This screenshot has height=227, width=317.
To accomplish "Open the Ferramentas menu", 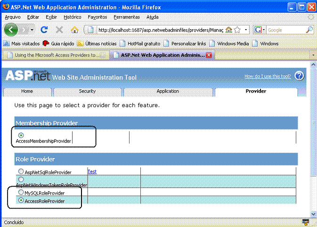I will pyautogui.click(x=127, y=17).
